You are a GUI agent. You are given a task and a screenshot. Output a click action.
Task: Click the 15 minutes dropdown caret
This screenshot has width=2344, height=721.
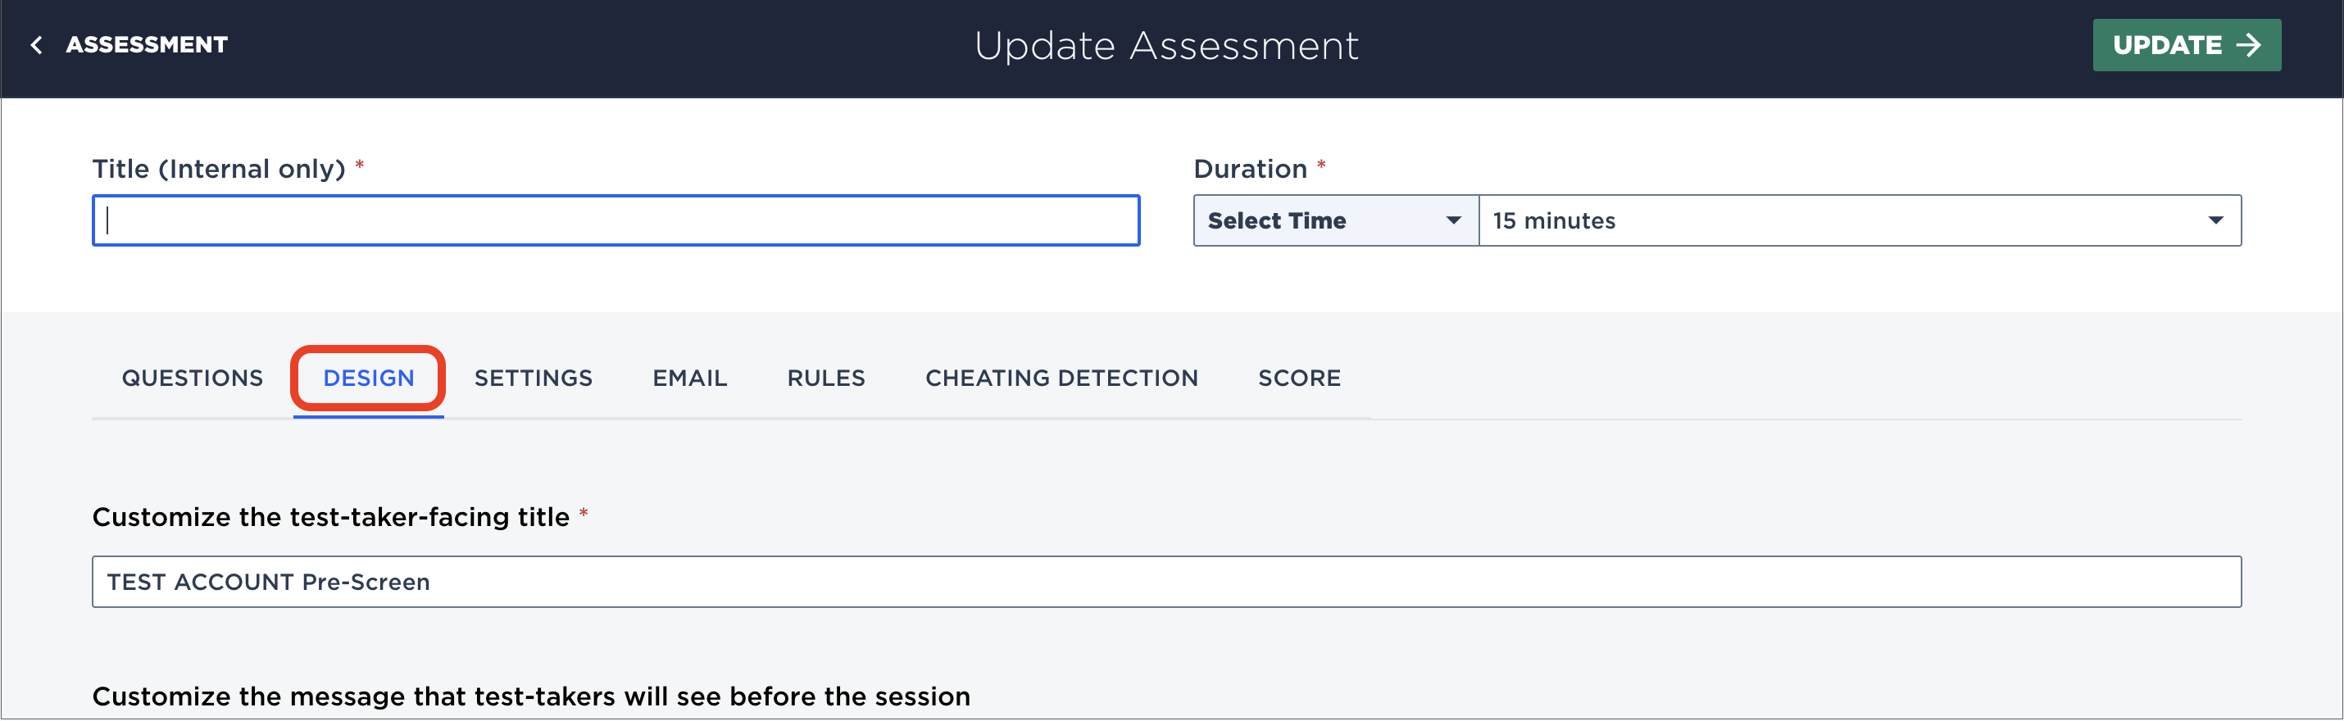[x=2215, y=220]
